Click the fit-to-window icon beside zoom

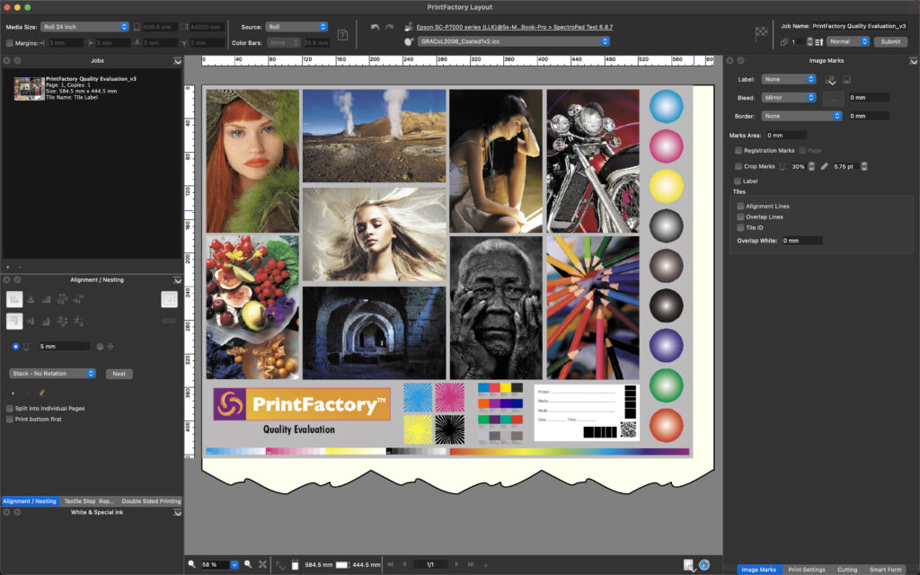[x=262, y=564]
